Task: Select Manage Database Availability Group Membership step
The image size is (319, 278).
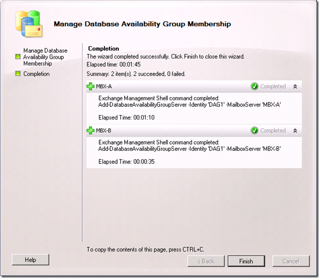Action: coord(45,57)
